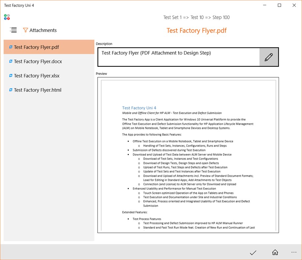Edit the description using the pencil icon
This screenshot has width=302, height=260.
[x=269, y=57]
